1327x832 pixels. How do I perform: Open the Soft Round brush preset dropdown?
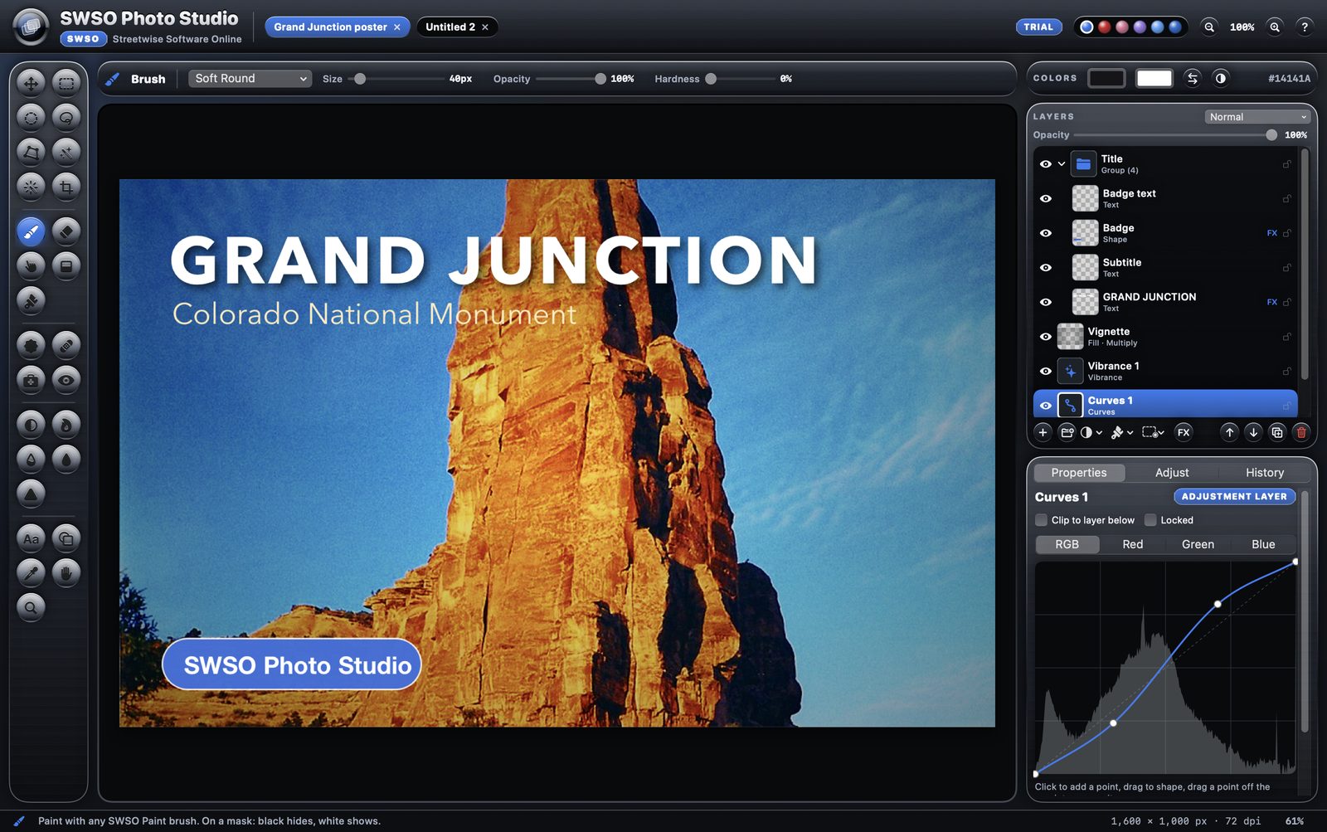[x=250, y=78]
